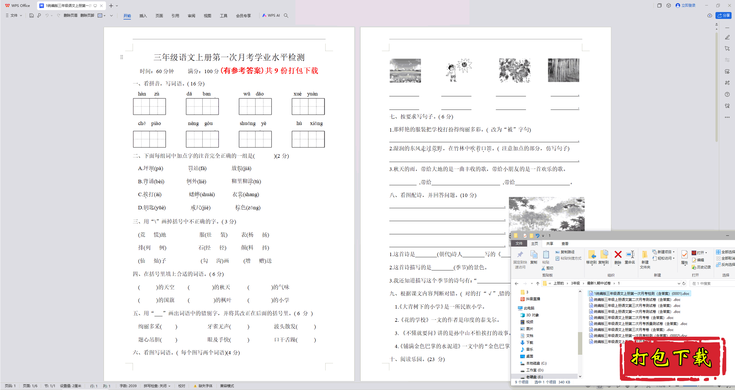Click the cloud sync icon near share button
This screenshot has height=390, width=735.
(x=710, y=15)
